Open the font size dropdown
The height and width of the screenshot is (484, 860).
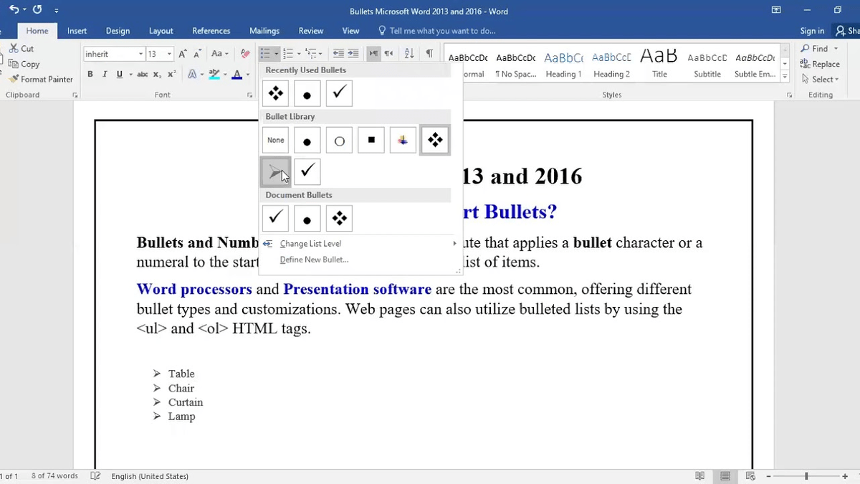pos(169,54)
